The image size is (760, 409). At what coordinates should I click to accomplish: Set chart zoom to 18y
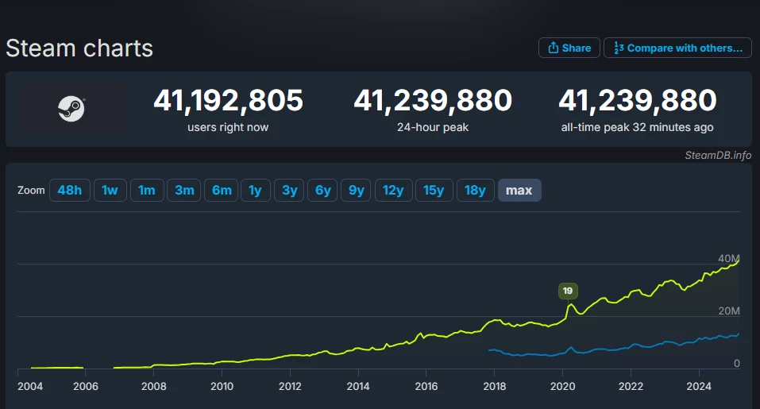click(x=475, y=190)
